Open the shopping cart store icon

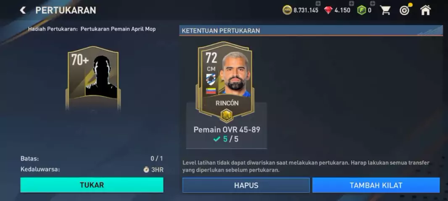pos(385,10)
